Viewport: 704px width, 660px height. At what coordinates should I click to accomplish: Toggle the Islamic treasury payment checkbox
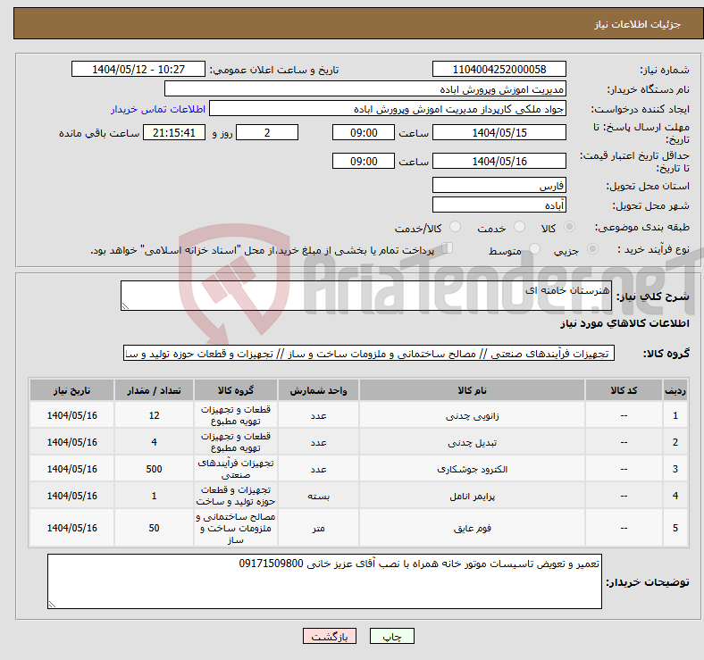pos(448,248)
